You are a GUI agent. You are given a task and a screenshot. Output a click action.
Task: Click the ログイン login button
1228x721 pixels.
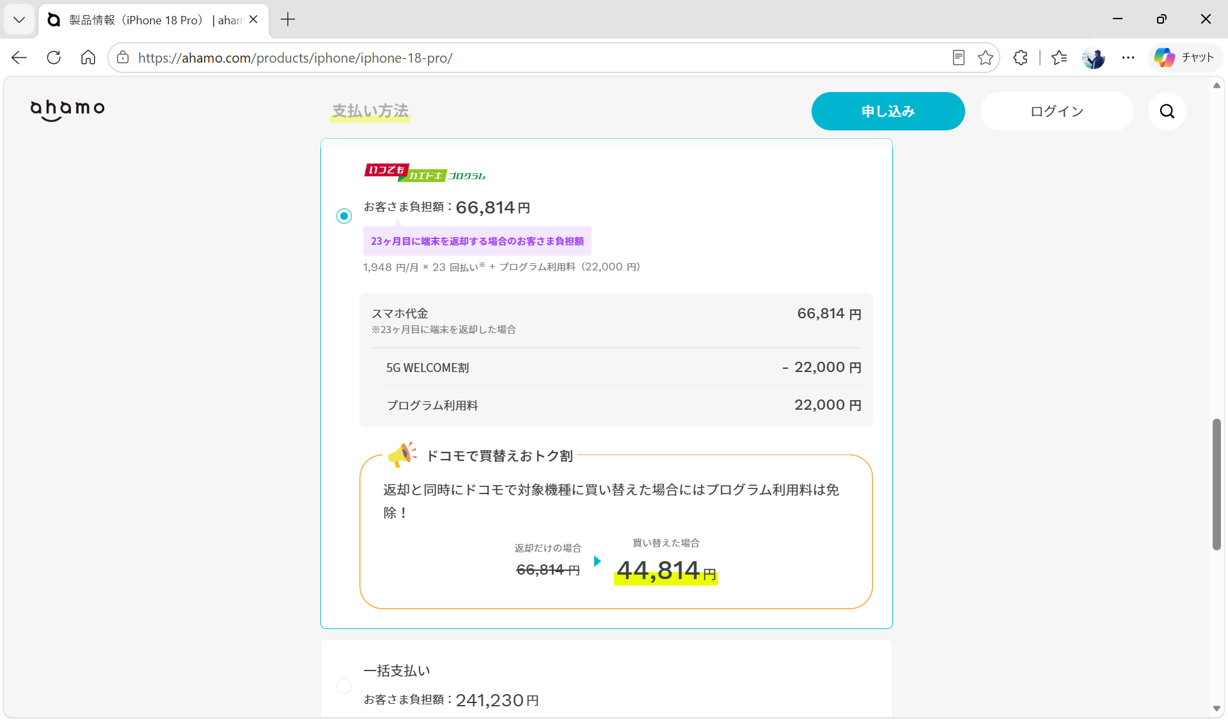tap(1057, 111)
